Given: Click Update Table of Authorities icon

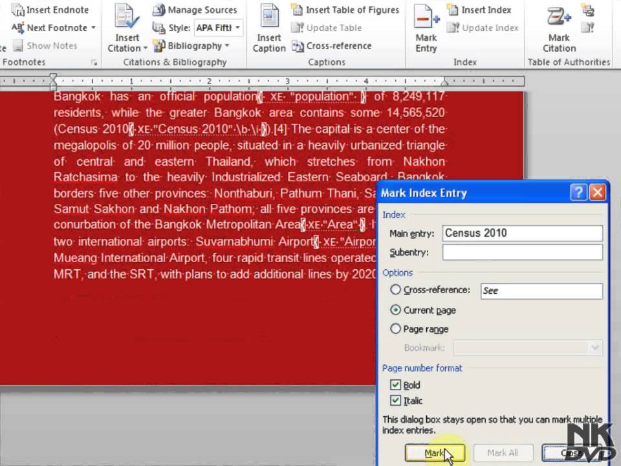Looking at the screenshot, I should tap(588, 27).
